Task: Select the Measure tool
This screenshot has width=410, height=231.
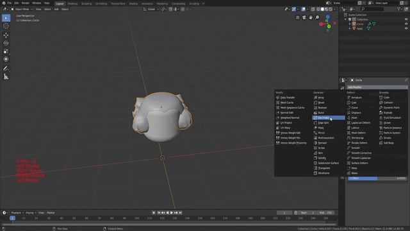Action: 6,76
